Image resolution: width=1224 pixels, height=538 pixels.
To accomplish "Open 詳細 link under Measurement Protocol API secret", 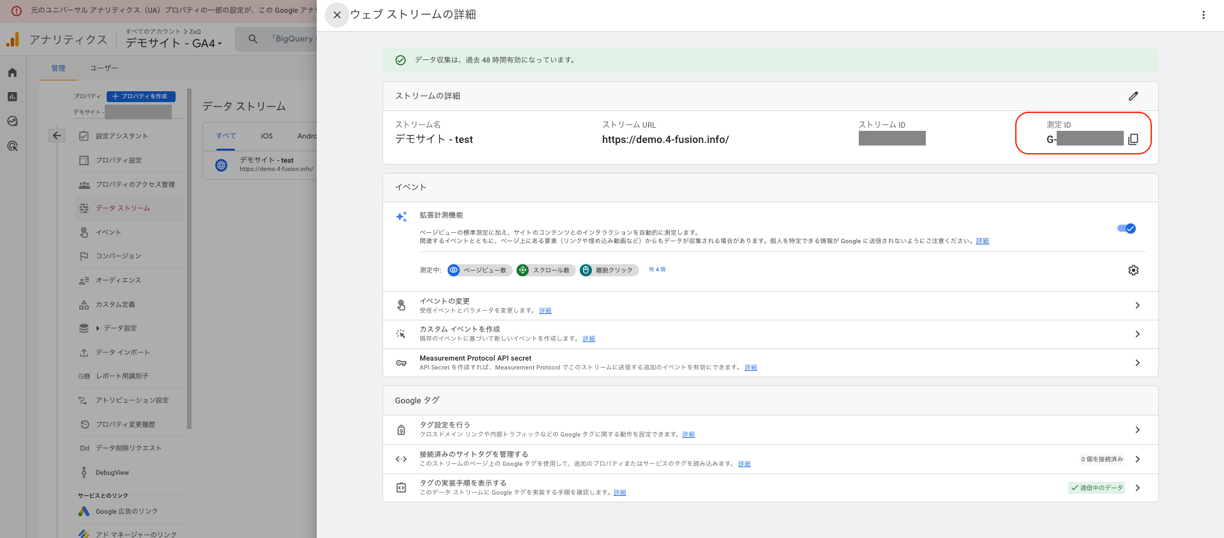I will tap(751, 368).
